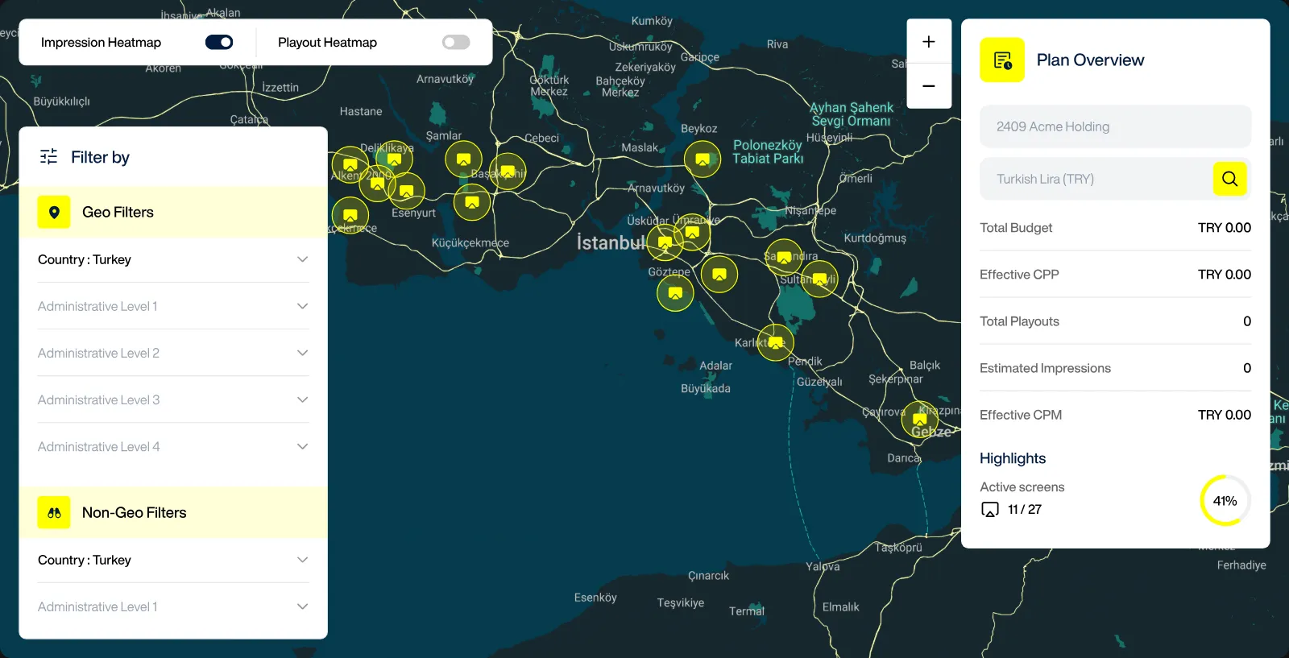
Task: Select the screen marker at Delikli̇kaya
Action: click(x=394, y=159)
